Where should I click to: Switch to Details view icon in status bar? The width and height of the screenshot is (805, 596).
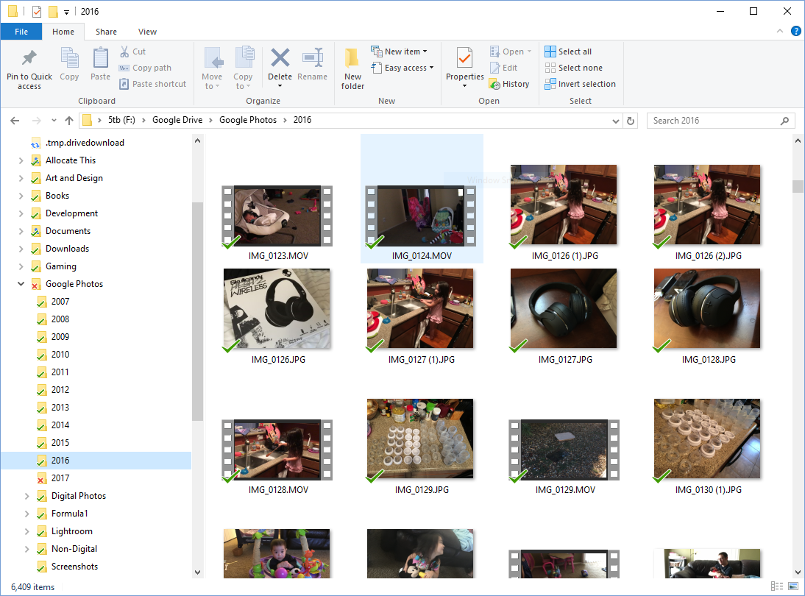(x=777, y=586)
